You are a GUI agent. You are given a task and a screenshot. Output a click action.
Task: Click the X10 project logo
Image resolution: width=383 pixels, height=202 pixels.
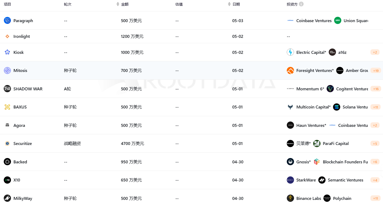point(7,180)
